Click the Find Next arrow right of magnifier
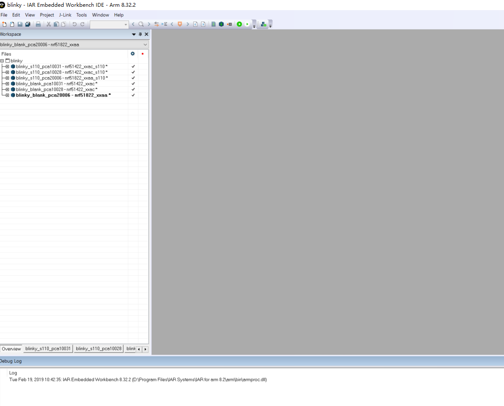The height and width of the screenshot is (406, 504). coord(149,24)
